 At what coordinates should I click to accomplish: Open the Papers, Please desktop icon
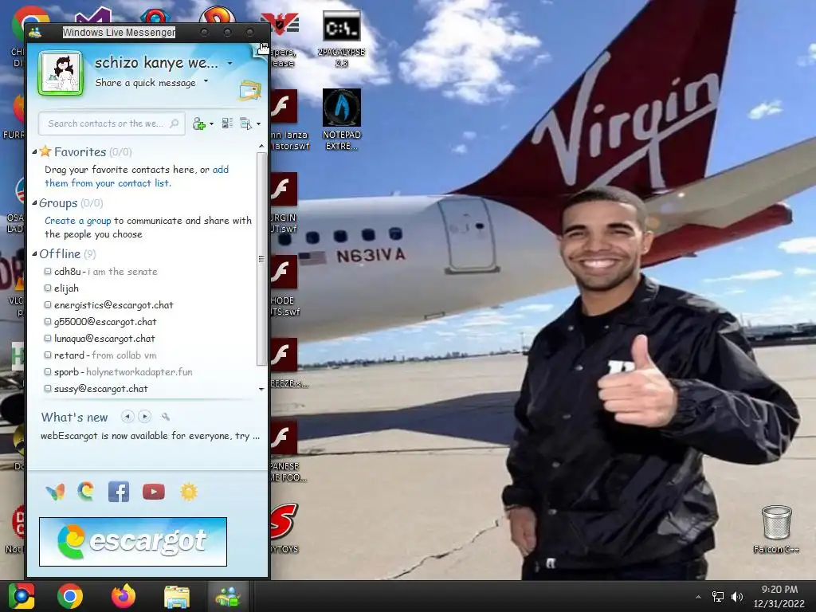[283, 39]
